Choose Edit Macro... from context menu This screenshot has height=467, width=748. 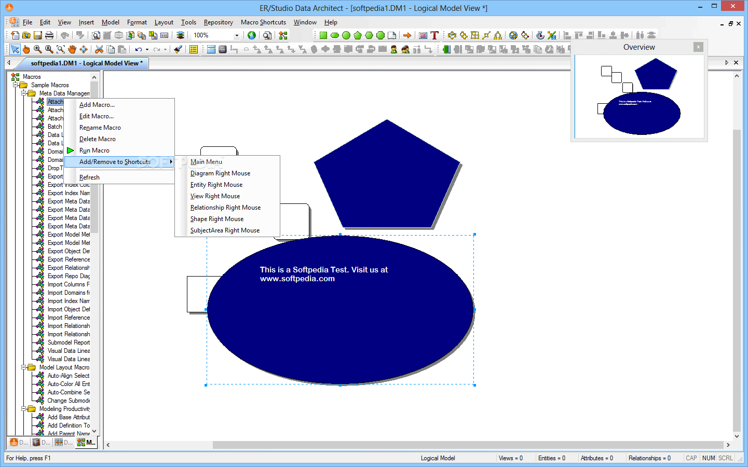coord(97,116)
